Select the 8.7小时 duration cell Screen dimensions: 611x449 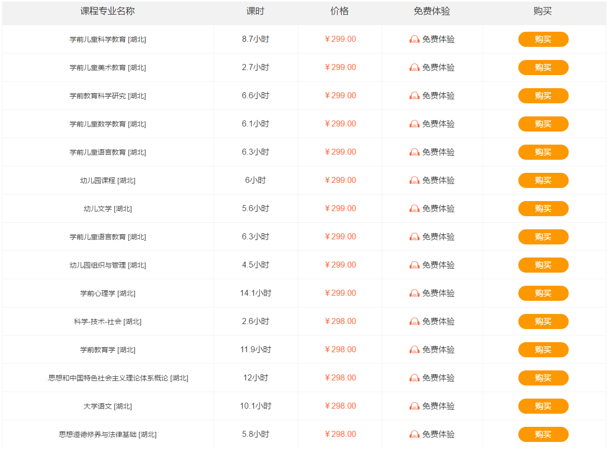pos(255,39)
